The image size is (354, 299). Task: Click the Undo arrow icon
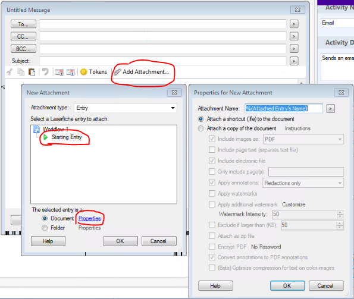point(45,72)
